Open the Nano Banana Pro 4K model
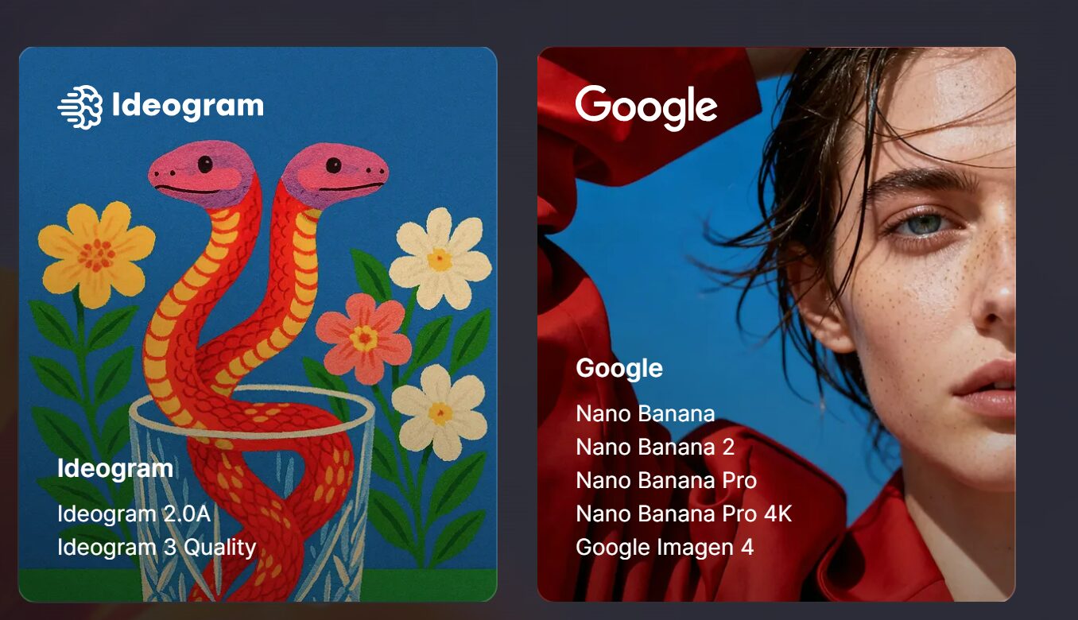This screenshot has height=620, width=1078. (x=684, y=513)
